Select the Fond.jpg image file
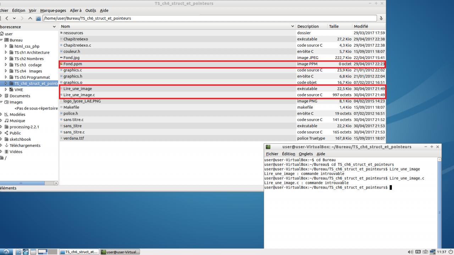The image size is (454, 255). tap(222, 58)
